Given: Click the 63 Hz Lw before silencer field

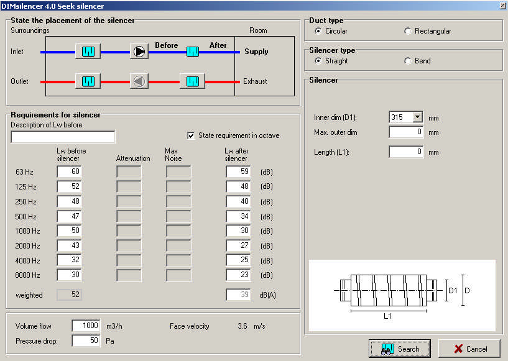Looking at the screenshot, I should coord(70,171).
